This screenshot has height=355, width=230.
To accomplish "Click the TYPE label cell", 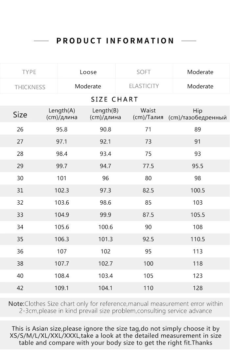I will (x=29, y=72).
